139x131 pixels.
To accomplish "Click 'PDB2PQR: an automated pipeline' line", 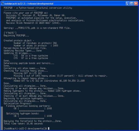I will [x=41, y=18].
